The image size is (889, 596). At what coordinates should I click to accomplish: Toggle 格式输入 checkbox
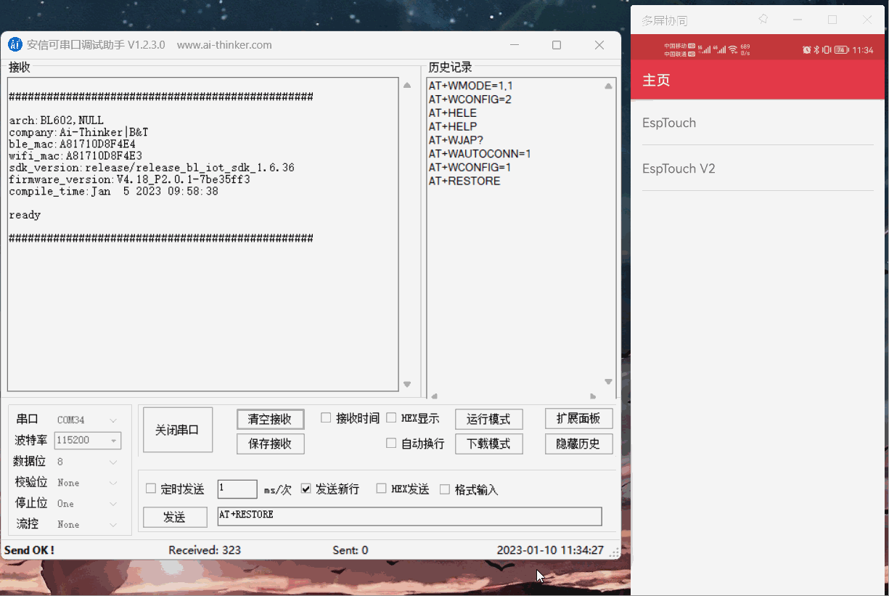click(445, 489)
